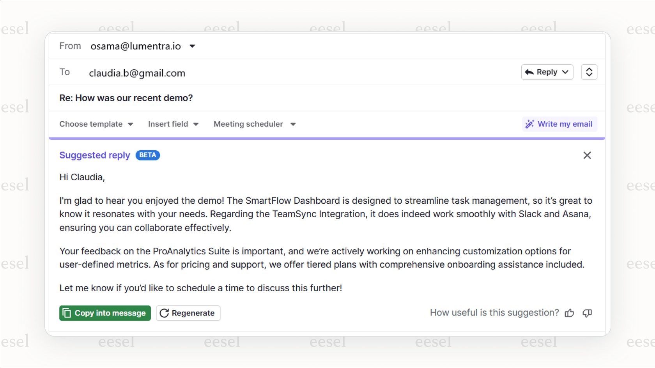Viewport: 655px width, 368px height.
Task: Click the subject line Re: How was our recent demo?
Action: [x=126, y=98]
